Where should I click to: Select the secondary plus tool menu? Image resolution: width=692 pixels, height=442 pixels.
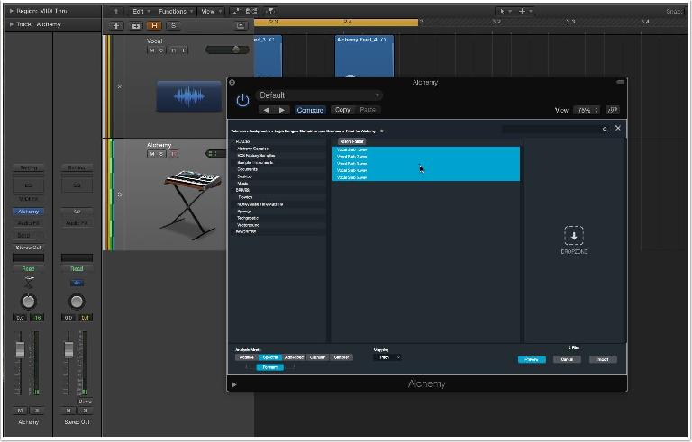pos(524,12)
